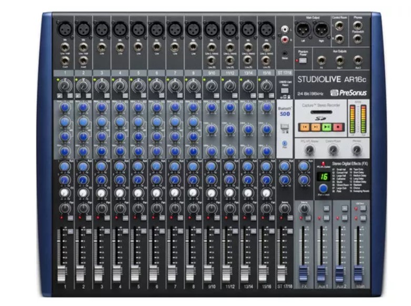Mute channel 1 with its red-LED mute button
The image size is (411, 306).
click(x=70, y=218)
